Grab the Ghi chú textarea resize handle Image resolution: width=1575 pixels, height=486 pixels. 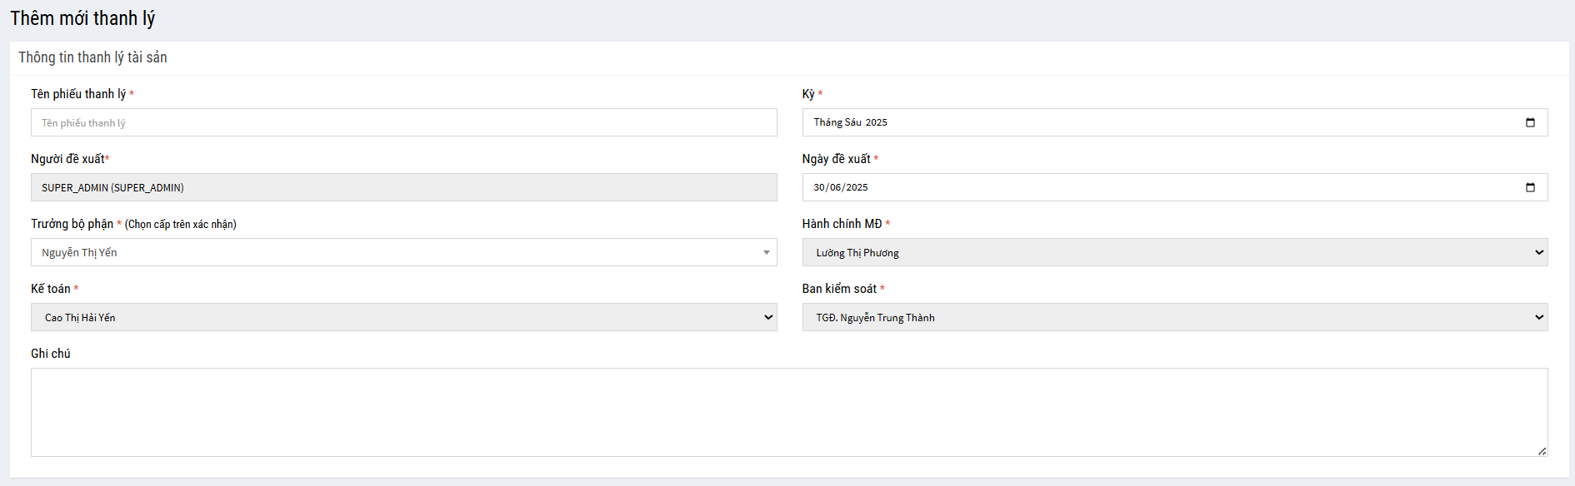[x=1542, y=450]
